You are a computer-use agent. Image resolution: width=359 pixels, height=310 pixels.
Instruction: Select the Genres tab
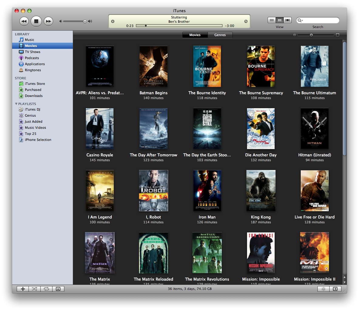click(220, 35)
